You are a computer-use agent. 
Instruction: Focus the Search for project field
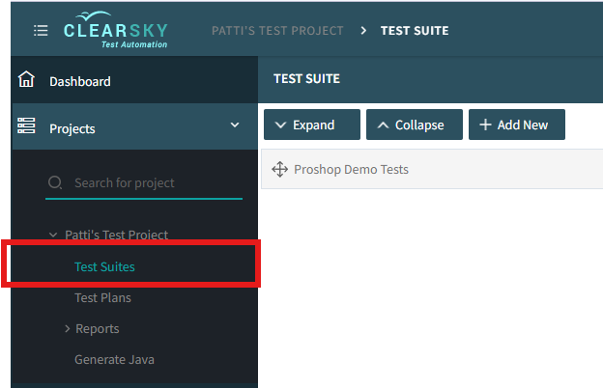155,182
